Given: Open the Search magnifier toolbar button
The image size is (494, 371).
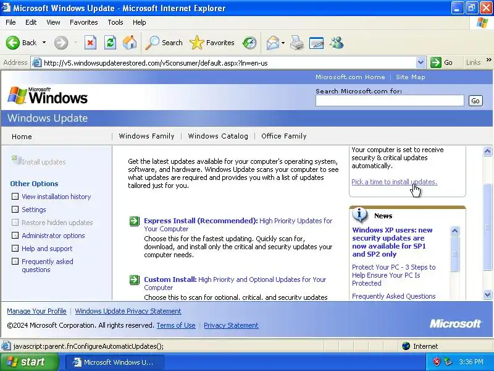Looking at the screenshot, I should 164,43.
